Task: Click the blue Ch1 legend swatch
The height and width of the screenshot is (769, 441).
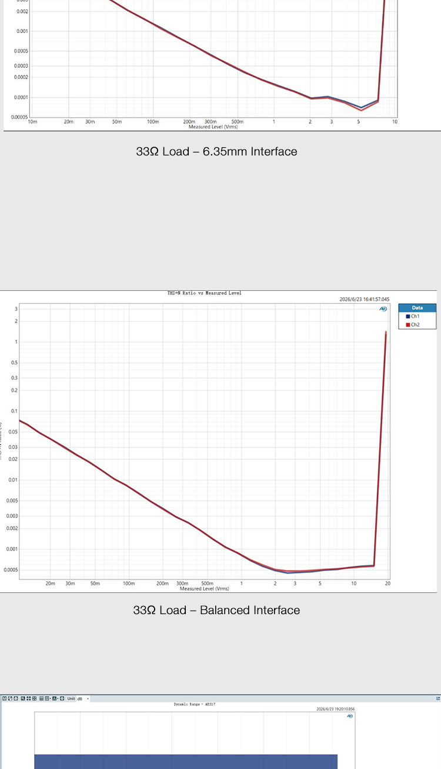Action: point(407,316)
